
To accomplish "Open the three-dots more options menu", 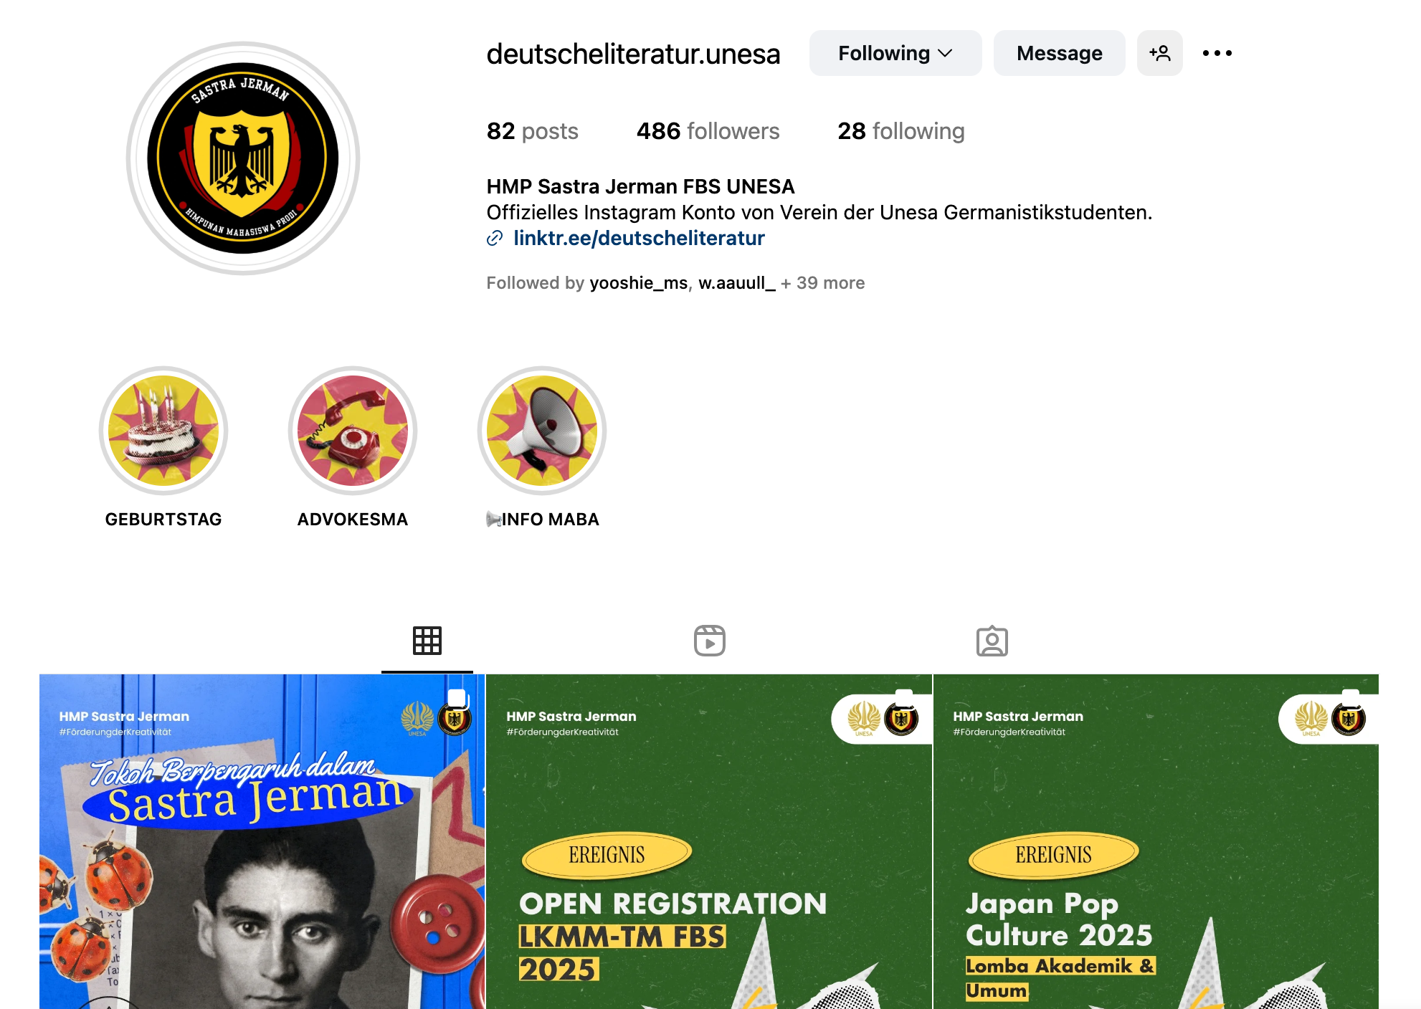I will click(x=1217, y=53).
